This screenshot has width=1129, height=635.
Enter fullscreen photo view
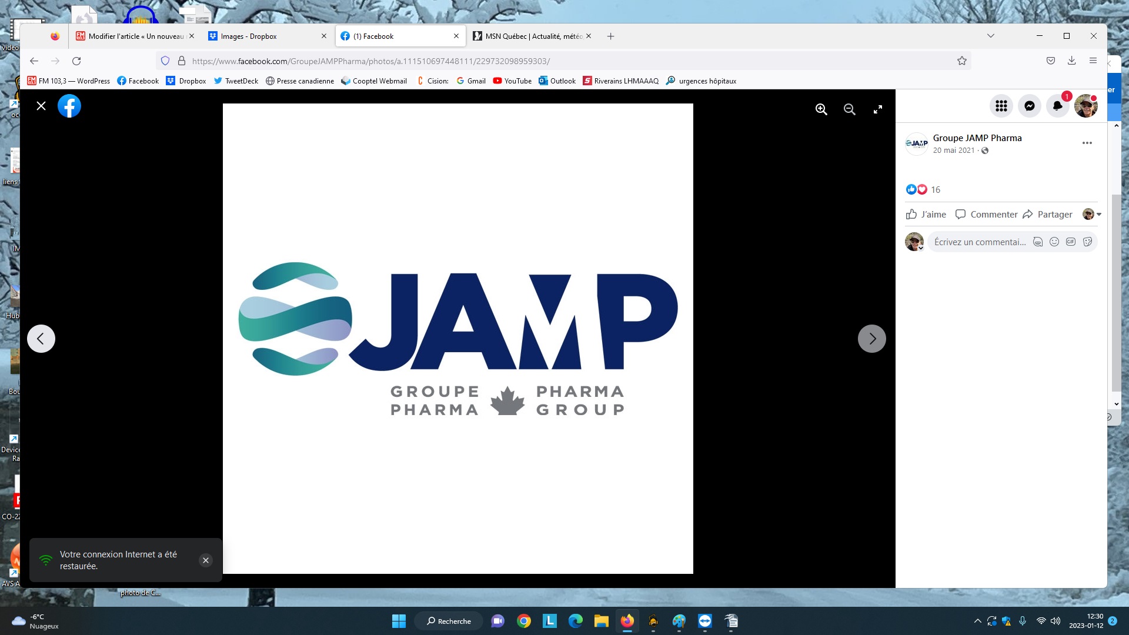877,109
